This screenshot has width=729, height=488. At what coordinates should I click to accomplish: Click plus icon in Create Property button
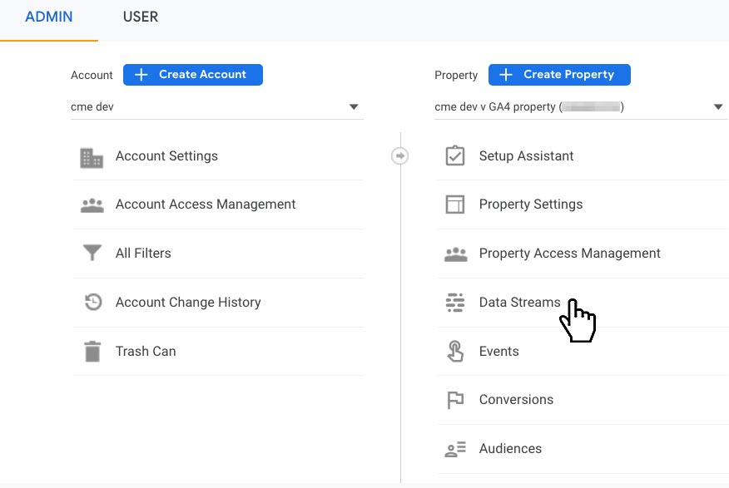click(506, 75)
